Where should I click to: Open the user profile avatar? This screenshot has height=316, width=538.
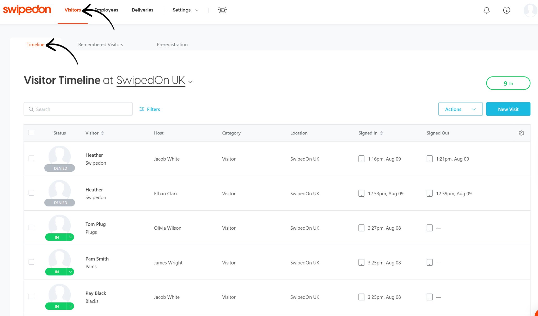[x=530, y=10]
